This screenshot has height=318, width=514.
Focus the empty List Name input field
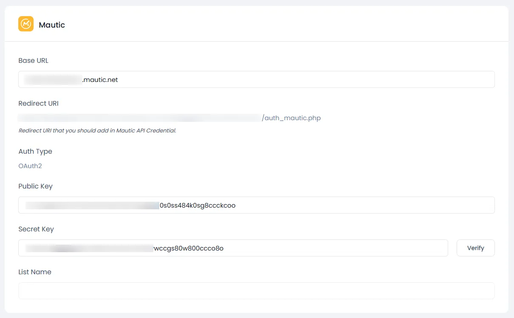click(x=256, y=291)
